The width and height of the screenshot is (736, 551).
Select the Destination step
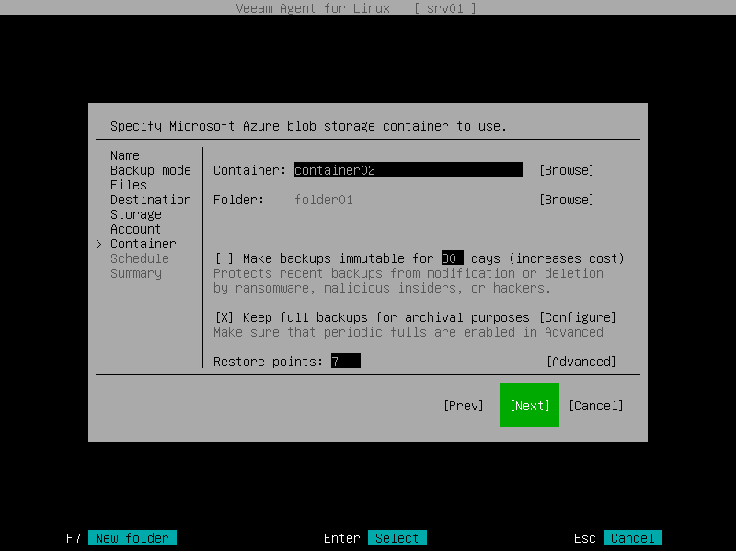click(150, 200)
